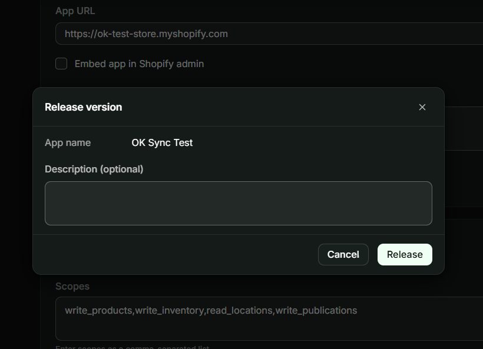Click the Release version dialog title

(x=84, y=107)
